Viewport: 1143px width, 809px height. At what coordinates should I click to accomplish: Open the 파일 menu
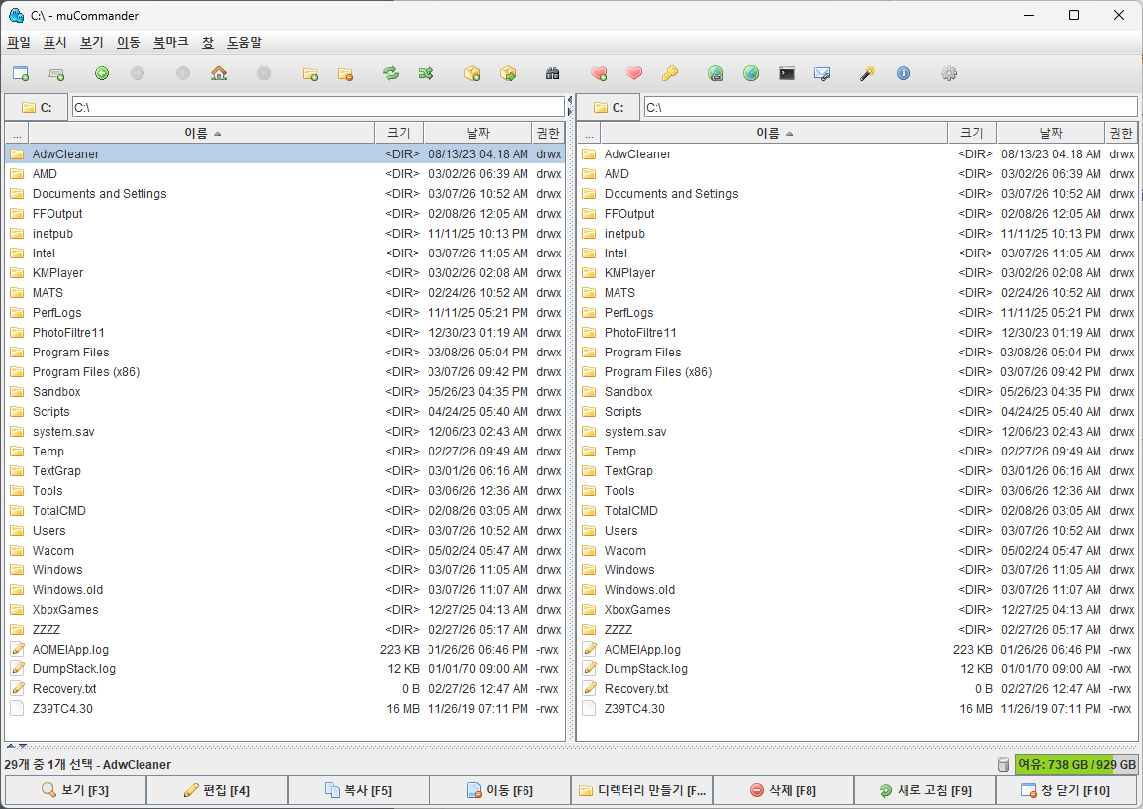19,43
